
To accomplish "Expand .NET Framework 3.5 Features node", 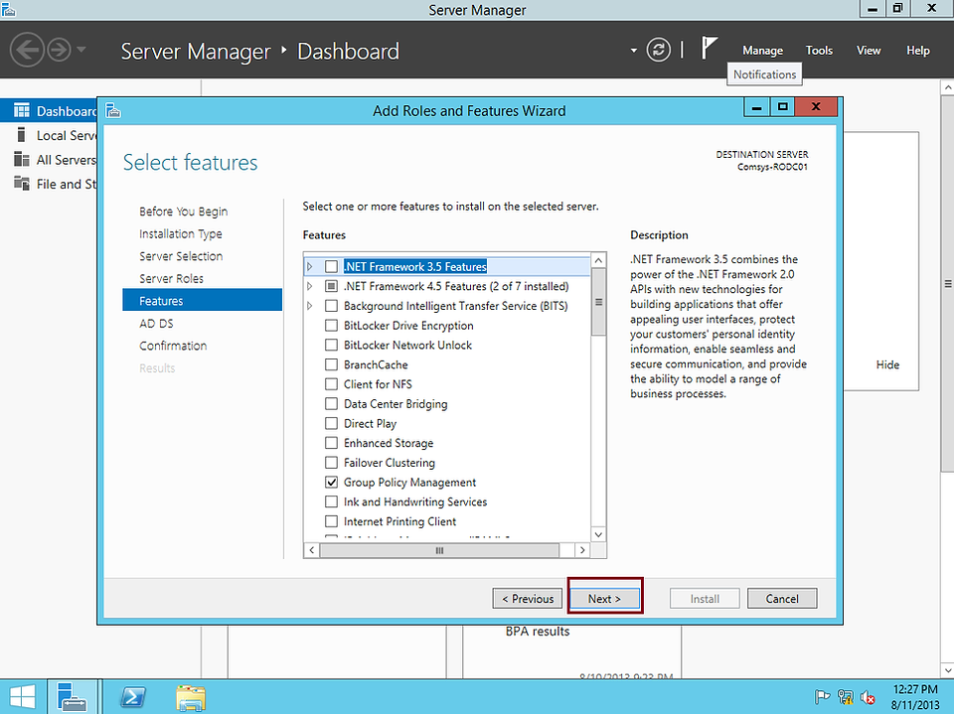I will click(x=310, y=266).
